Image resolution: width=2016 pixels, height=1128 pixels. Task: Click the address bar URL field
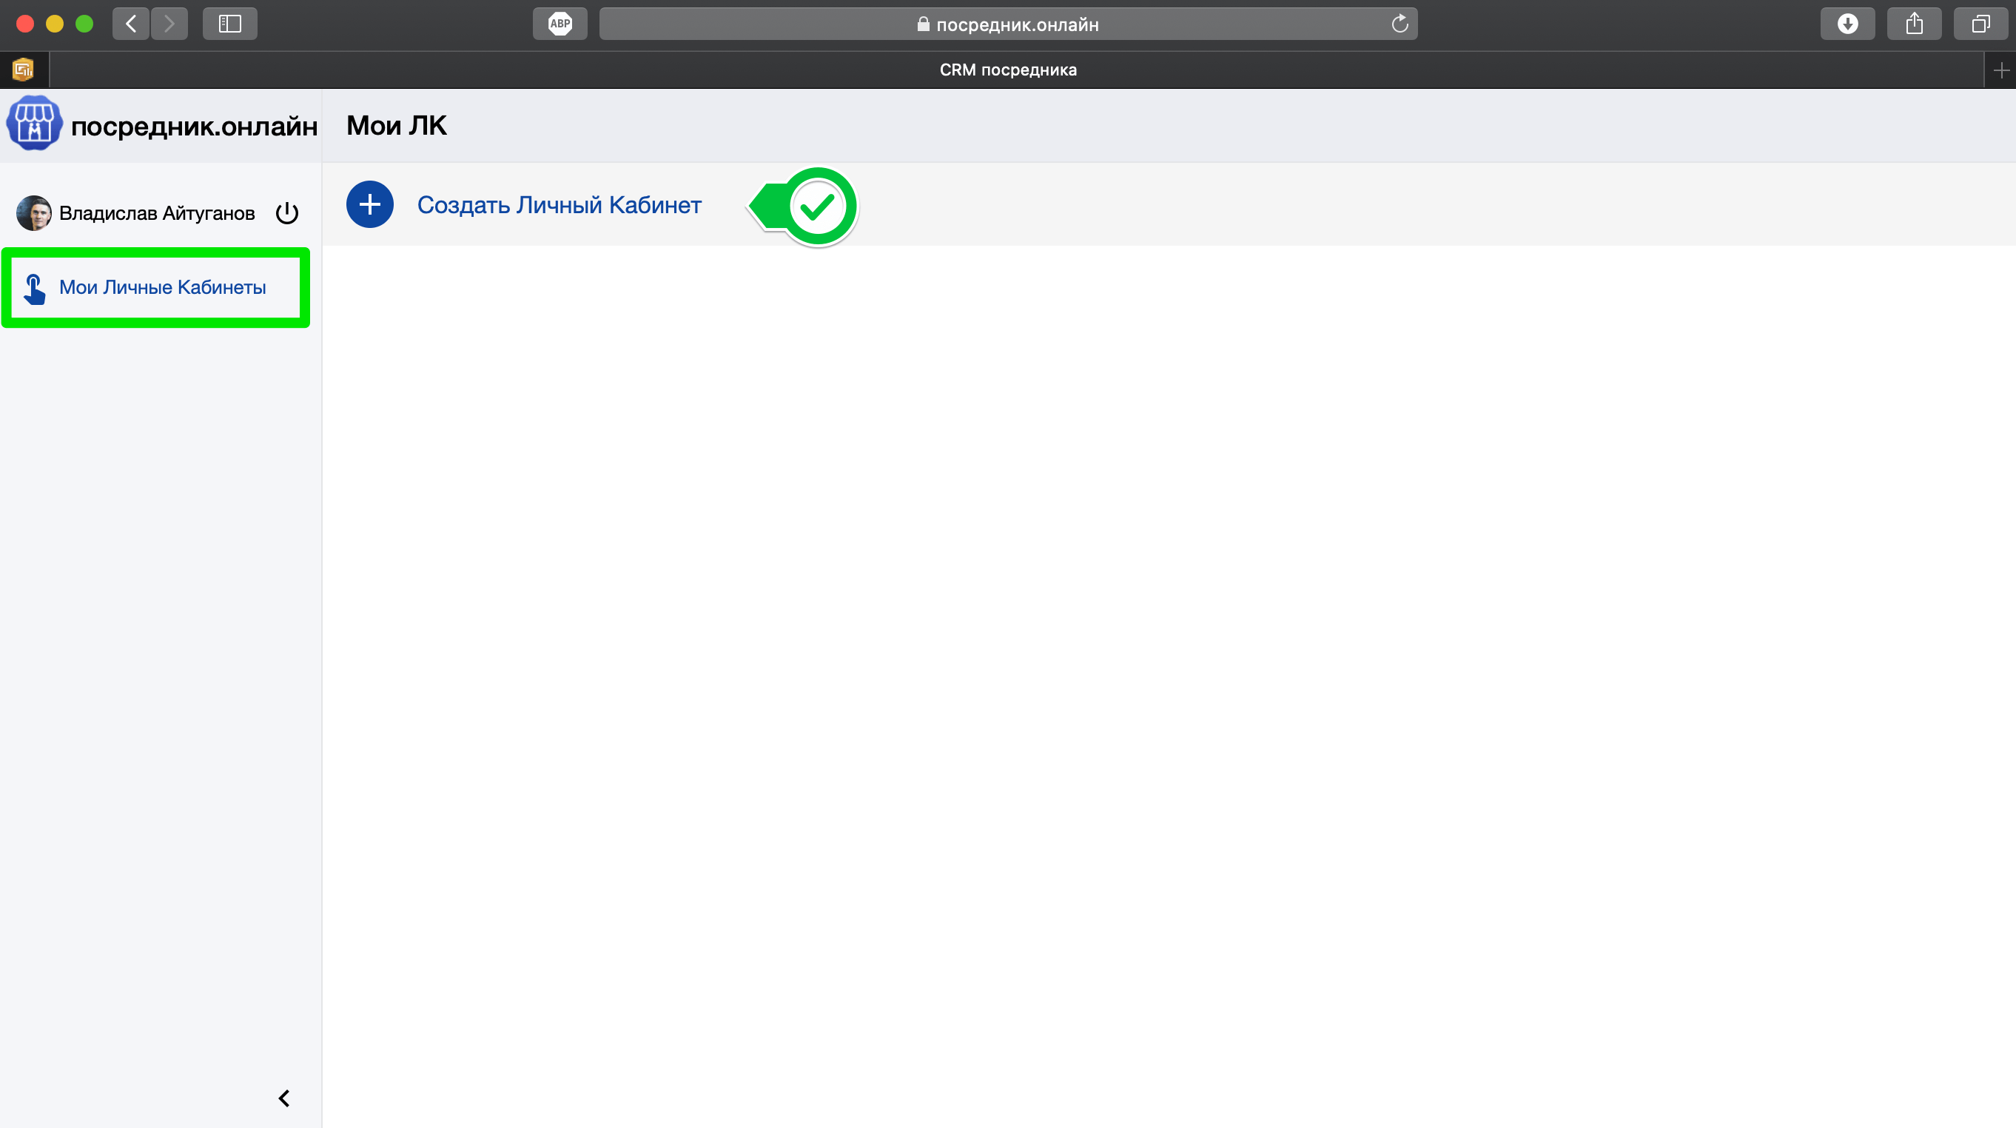(1007, 24)
